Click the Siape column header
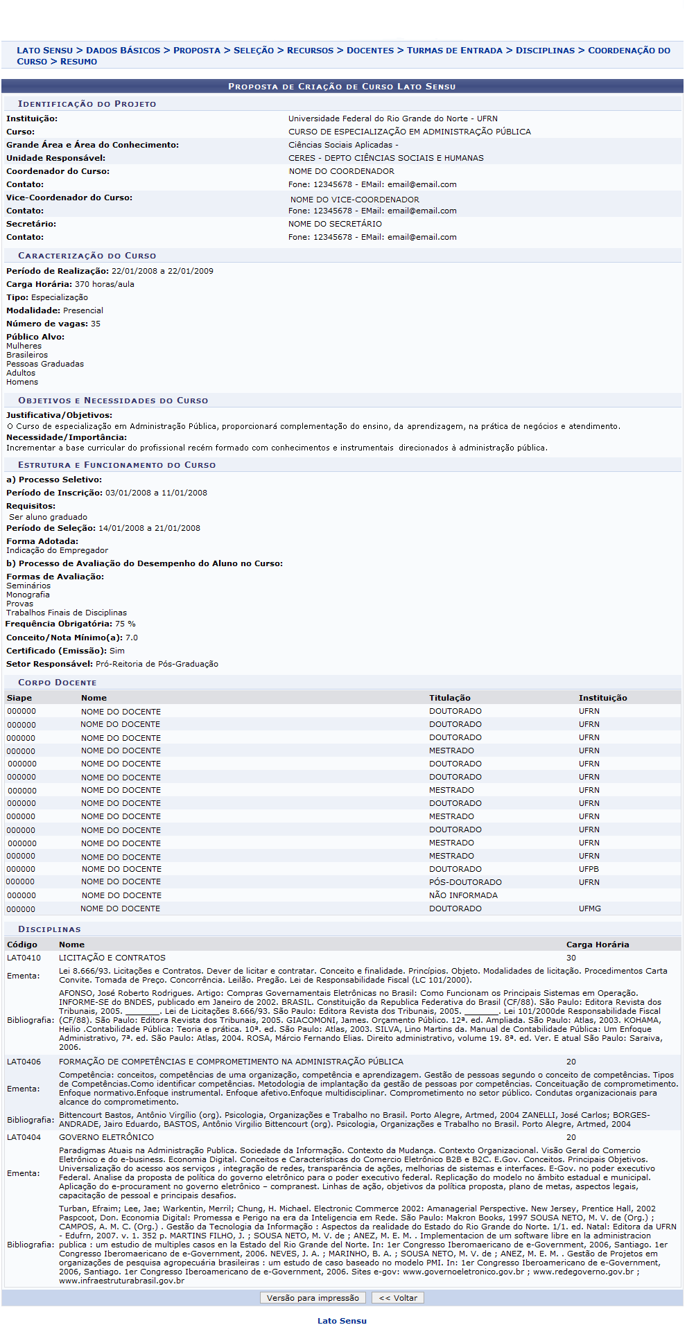Viewport: 687px width, 1334px height. [19, 698]
